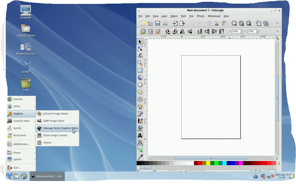Flip selection vertically icon
The image size is (296, 184).
189,31
